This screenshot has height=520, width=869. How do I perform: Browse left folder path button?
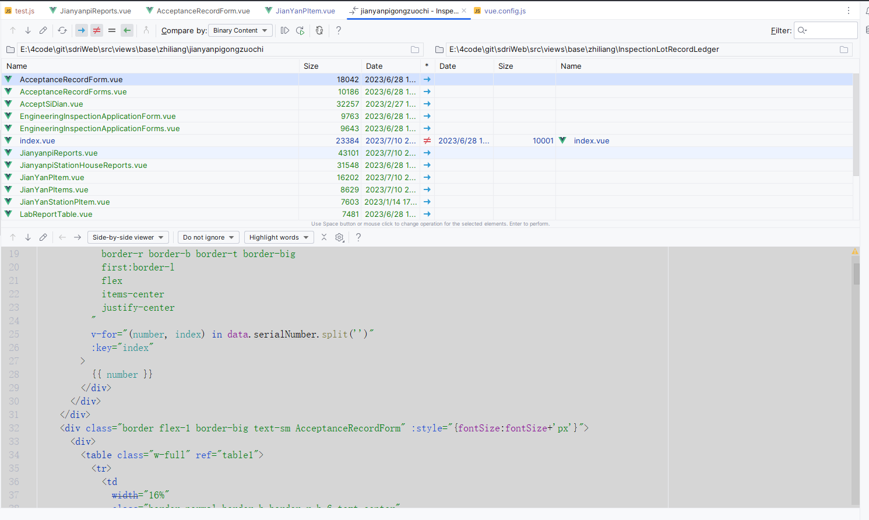pyautogui.click(x=415, y=50)
